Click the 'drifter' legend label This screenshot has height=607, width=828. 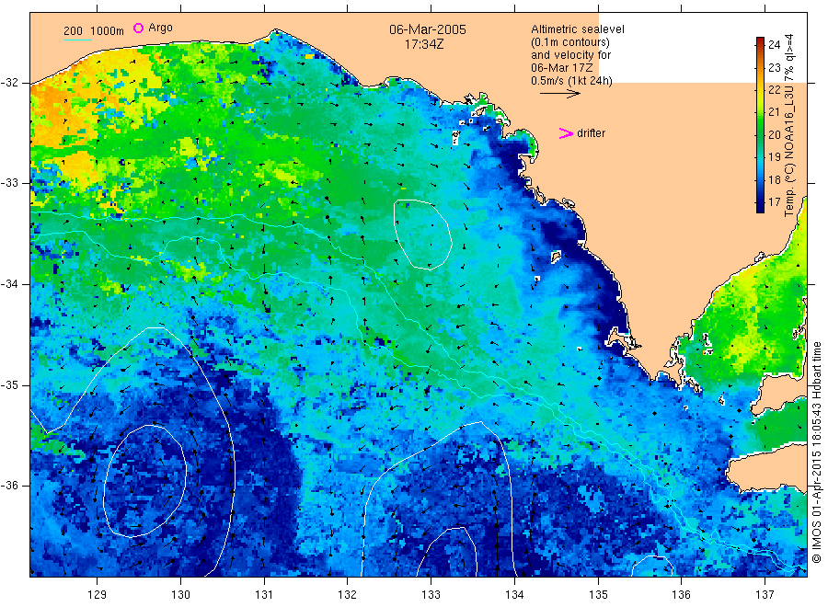[591, 133]
